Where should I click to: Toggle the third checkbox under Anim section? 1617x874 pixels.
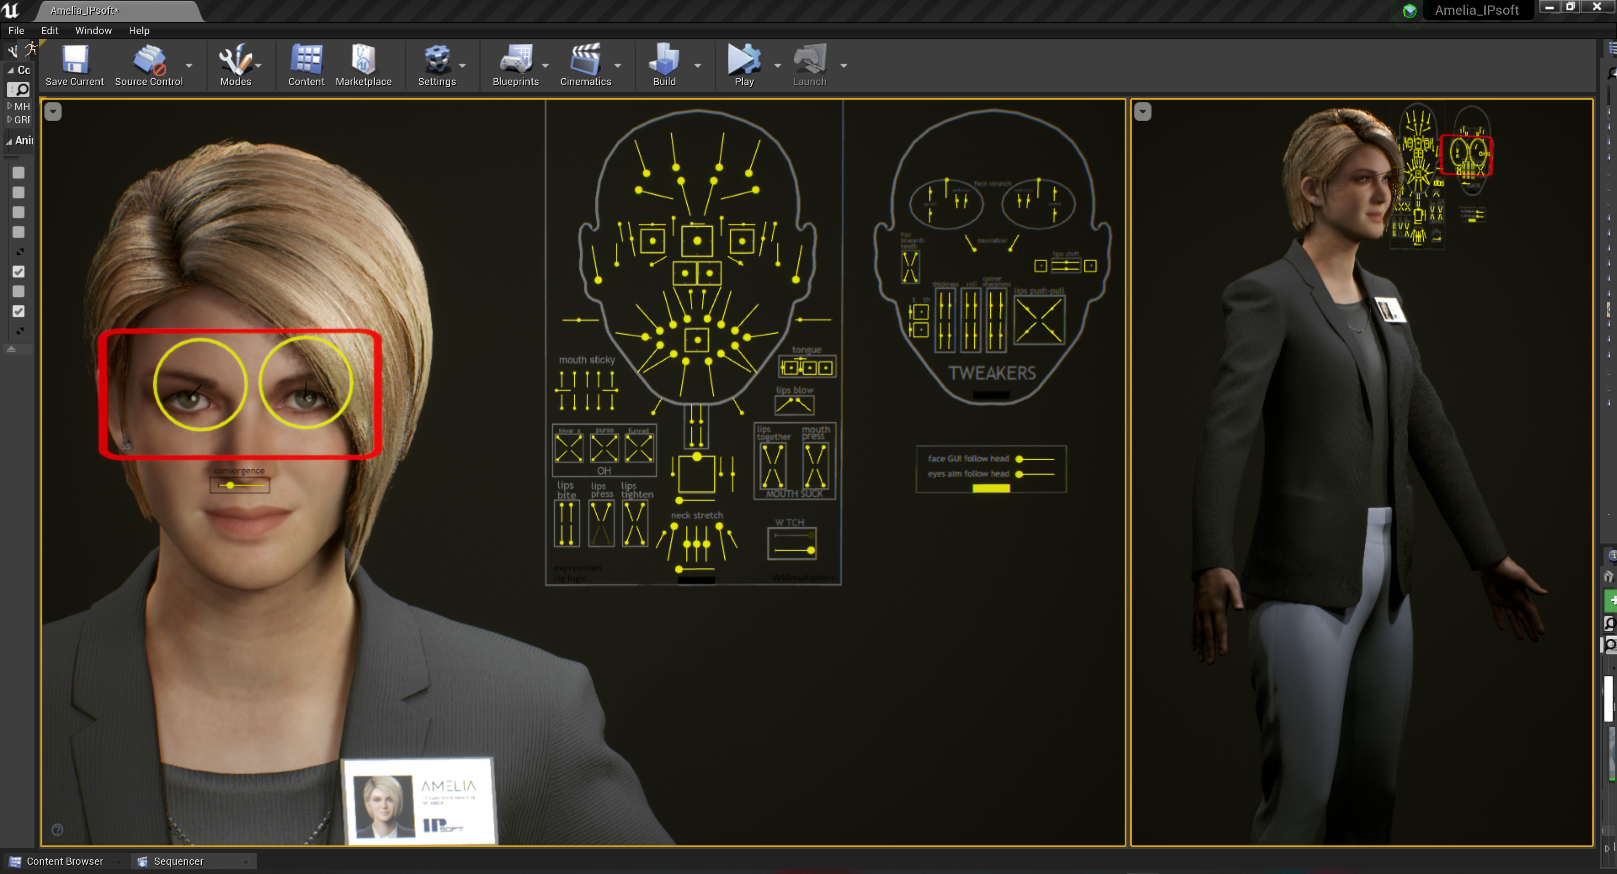pyautogui.click(x=19, y=213)
